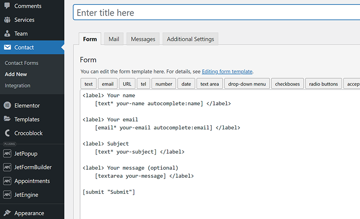Viewport: 360px width, 219px height.
Task: Open Comments menu item
Action: [x=28, y=6]
